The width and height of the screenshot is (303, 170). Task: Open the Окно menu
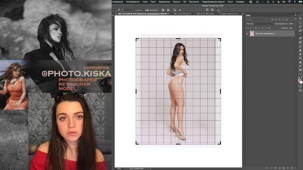point(230,2)
